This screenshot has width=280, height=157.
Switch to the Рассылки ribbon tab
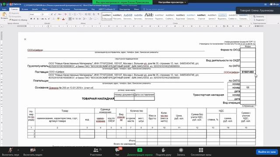[x=66, y=9]
